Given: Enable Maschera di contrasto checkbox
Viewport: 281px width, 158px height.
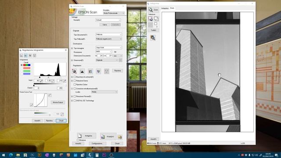Looking at the screenshot, I should (75, 77).
